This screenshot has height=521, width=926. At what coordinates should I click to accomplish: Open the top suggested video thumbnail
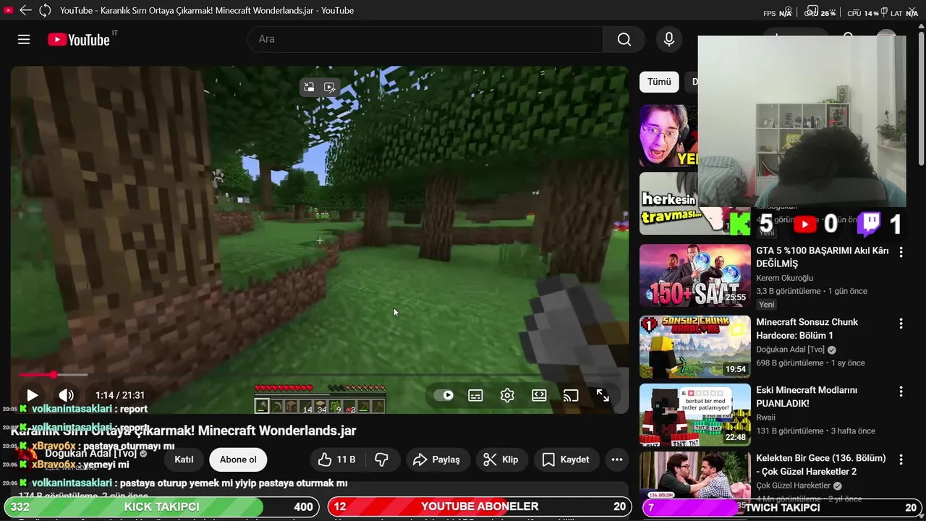668,136
